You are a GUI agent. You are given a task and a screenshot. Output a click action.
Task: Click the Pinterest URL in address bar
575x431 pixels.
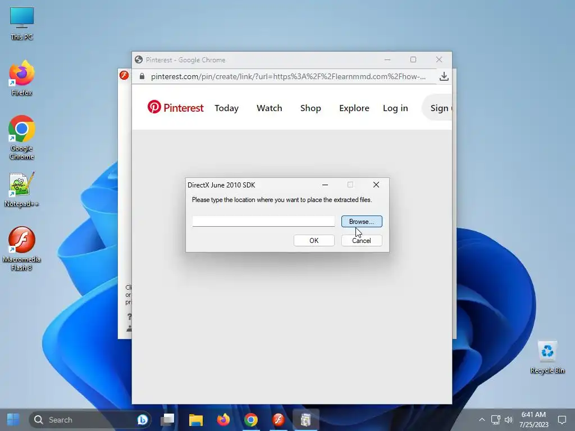pos(288,76)
